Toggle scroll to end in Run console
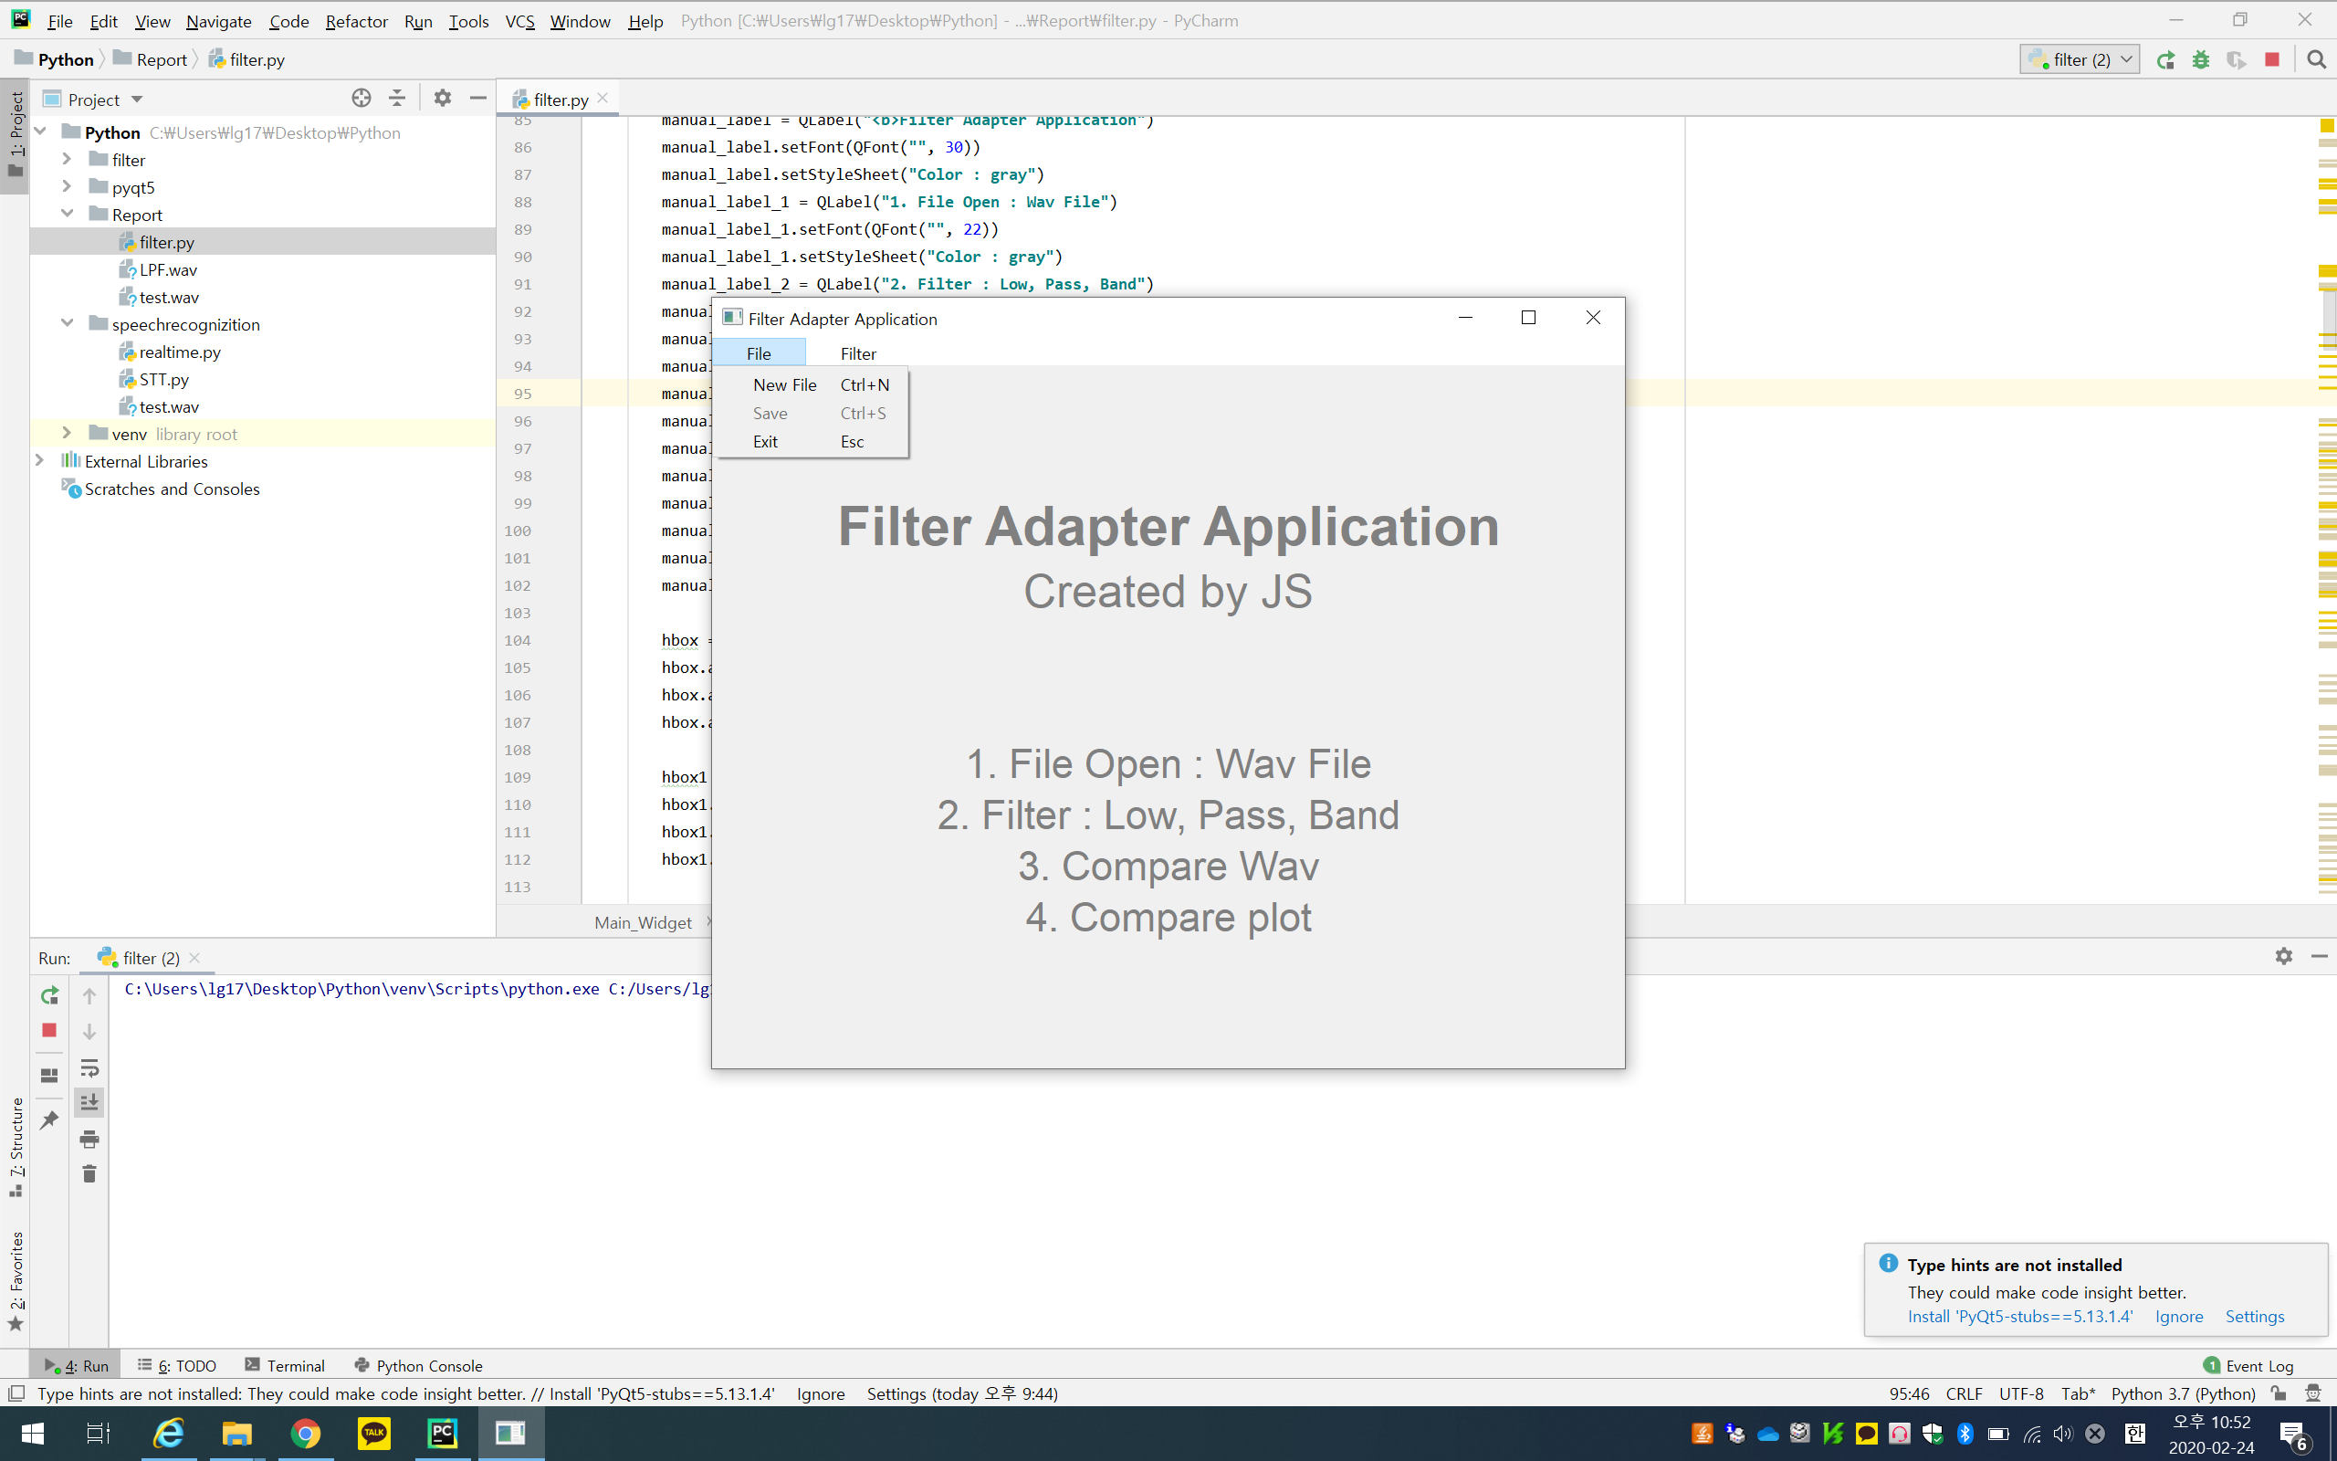The width and height of the screenshot is (2337, 1461). pos(89,1102)
